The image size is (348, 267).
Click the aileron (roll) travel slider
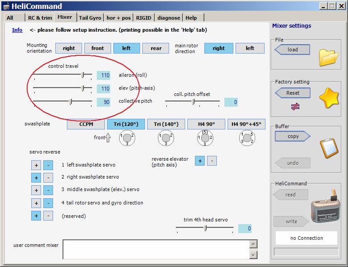(x=63, y=75)
